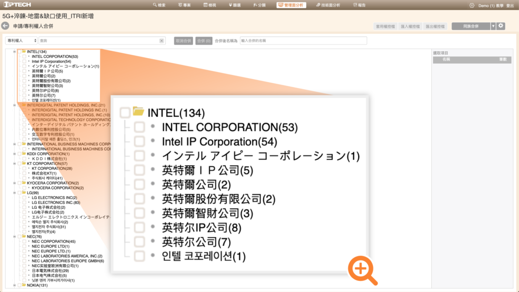Open the 報告 menu

click(359, 5)
